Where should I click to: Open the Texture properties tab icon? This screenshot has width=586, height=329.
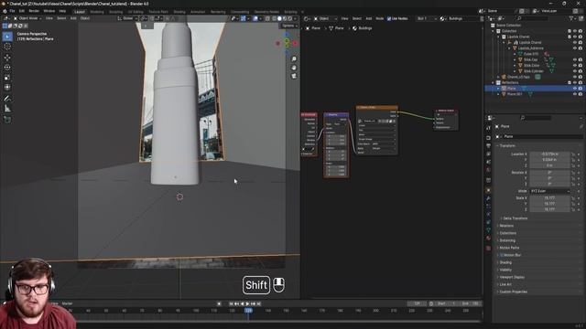(488, 248)
